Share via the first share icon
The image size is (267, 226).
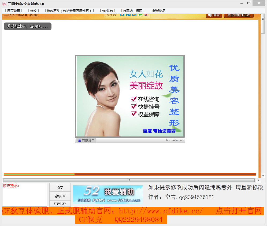click(x=122, y=15)
